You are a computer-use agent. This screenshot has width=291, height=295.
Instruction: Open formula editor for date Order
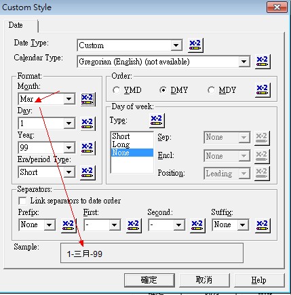click(x=263, y=90)
